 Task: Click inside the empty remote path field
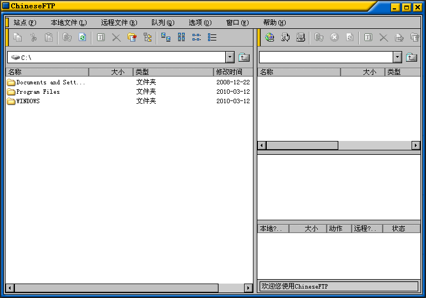click(x=326, y=57)
